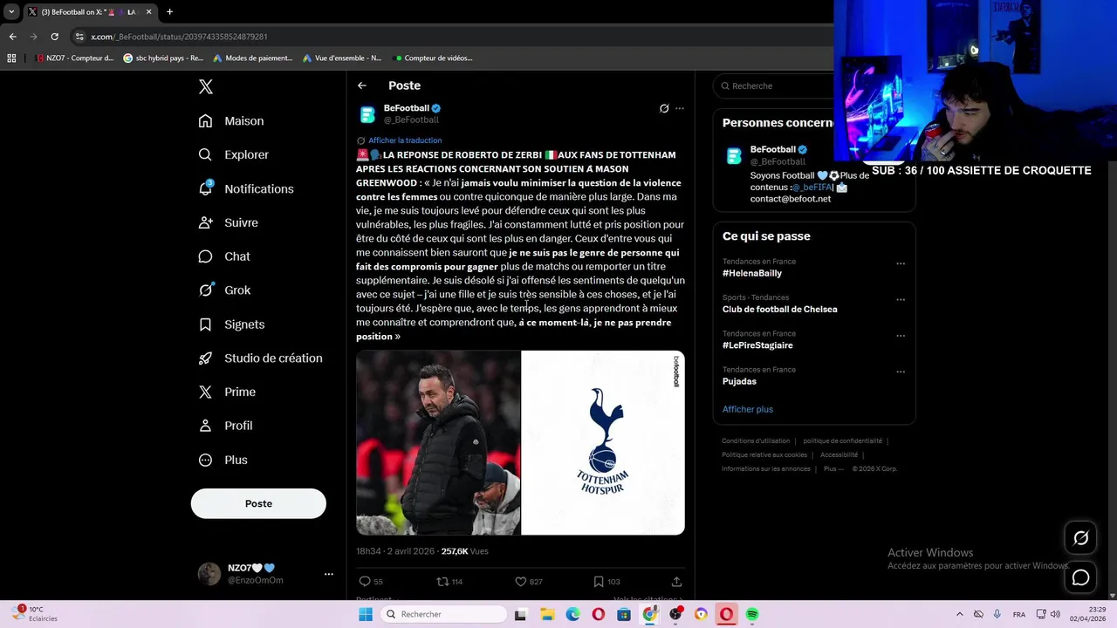
Task: Open the Profil person icon
Action: [x=205, y=426]
